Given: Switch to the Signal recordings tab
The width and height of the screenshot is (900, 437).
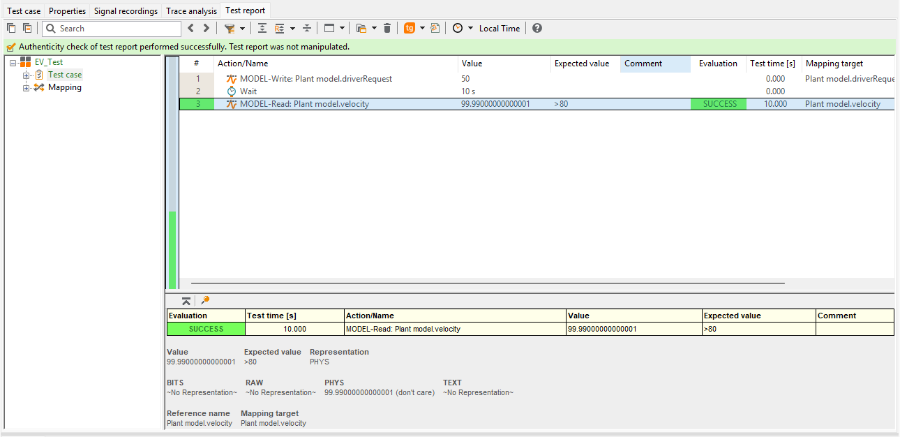Looking at the screenshot, I should 126,11.
